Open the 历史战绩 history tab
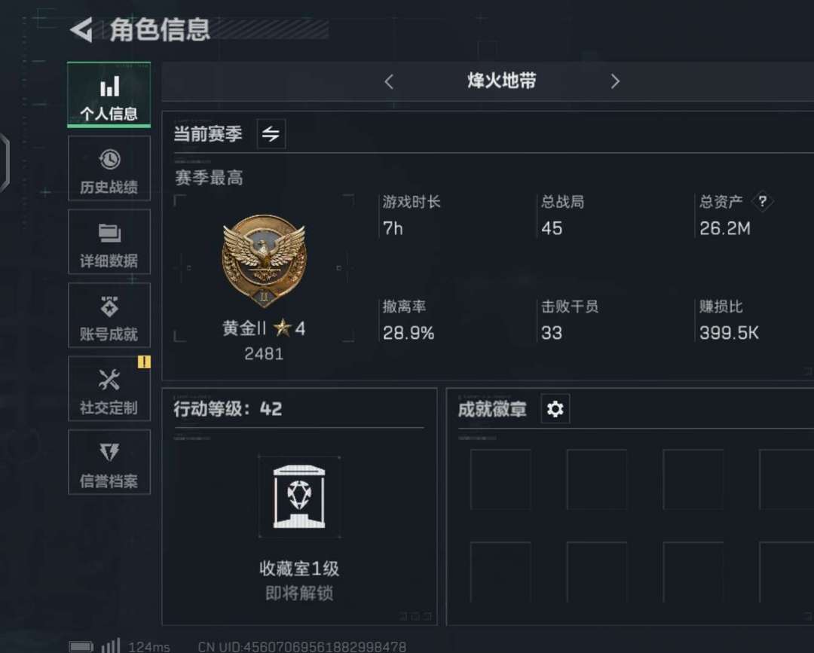This screenshot has height=653, width=814. pos(109,168)
